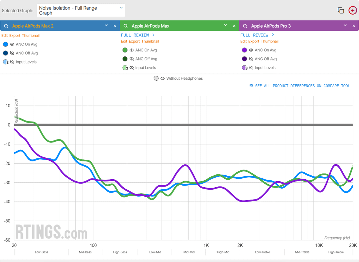Screen dimensions: 359x262
Task: Click search icon in green Apple AirPods Max header
Action: 126,26
